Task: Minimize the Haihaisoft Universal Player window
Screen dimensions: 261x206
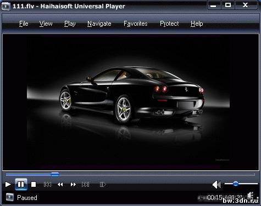Action: (x=213, y=5)
